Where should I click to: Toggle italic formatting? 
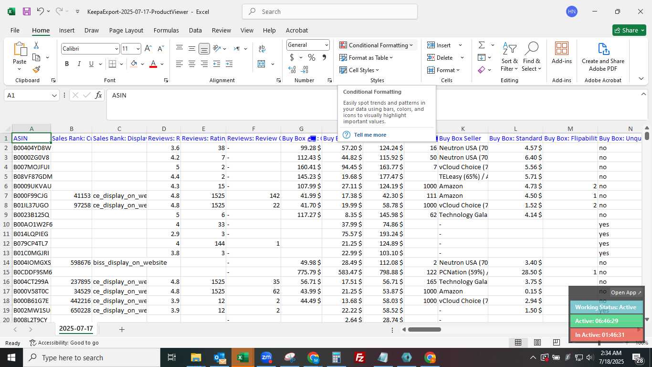[x=79, y=64]
